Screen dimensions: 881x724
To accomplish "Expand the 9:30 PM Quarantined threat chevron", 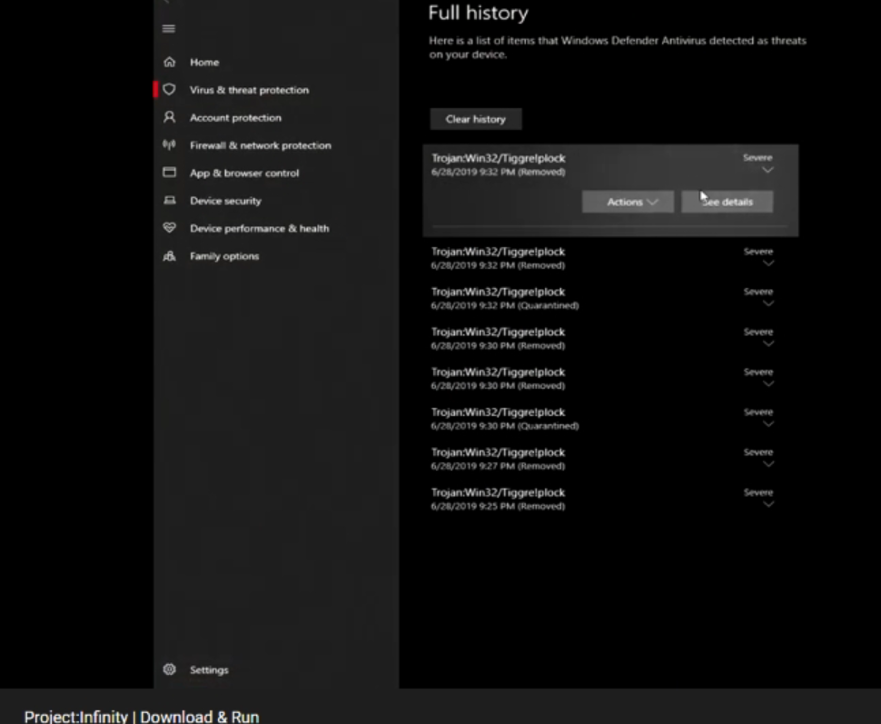I will point(768,424).
